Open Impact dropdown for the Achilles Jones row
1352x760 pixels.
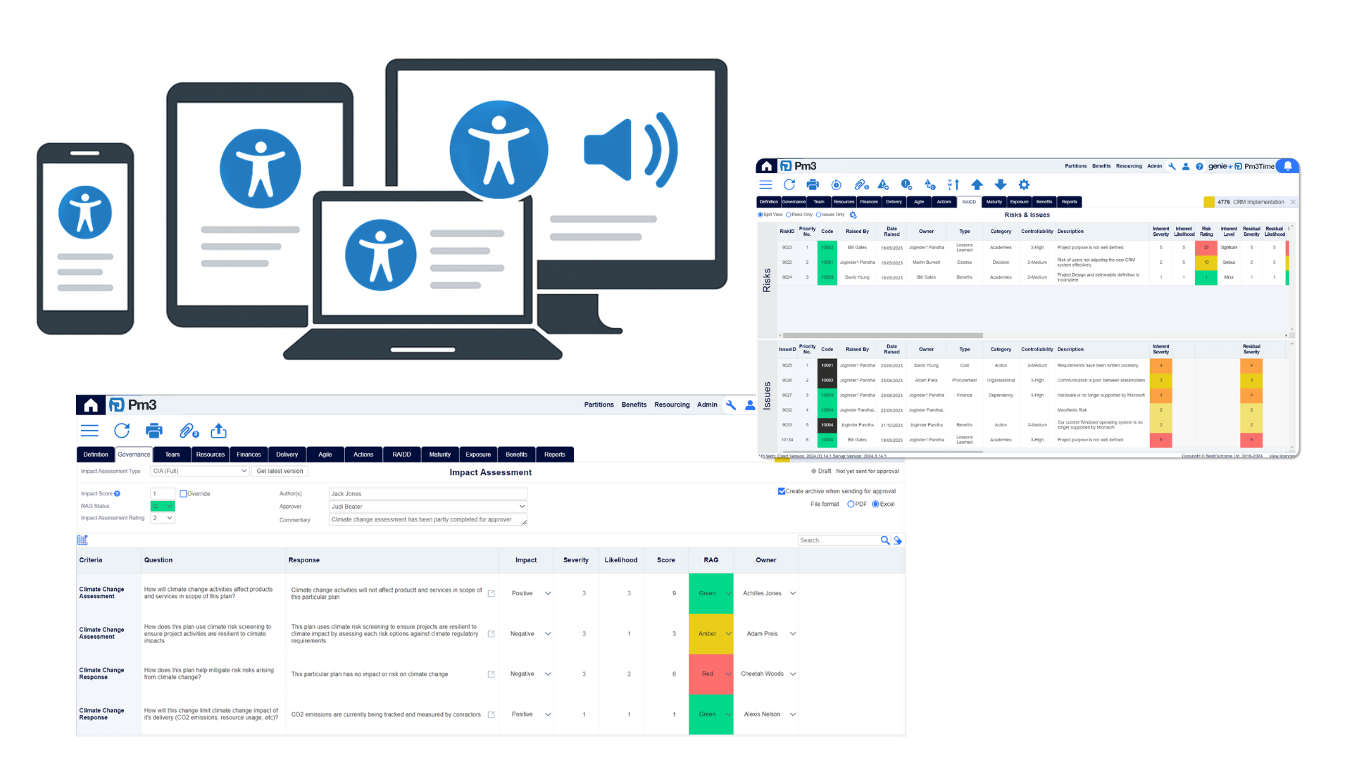pyautogui.click(x=548, y=593)
